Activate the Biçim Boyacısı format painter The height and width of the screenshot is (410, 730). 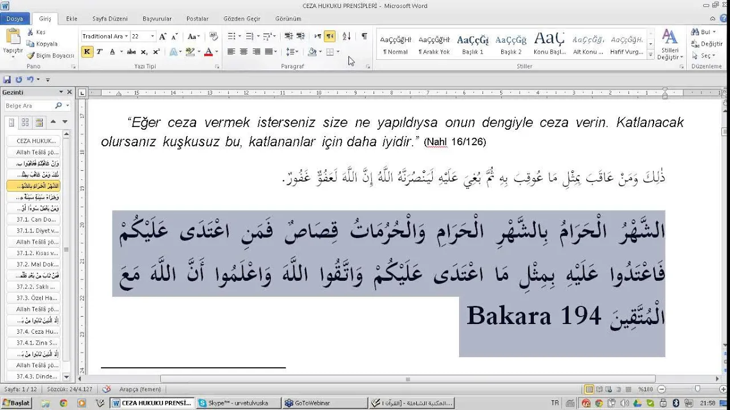point(50,56)
